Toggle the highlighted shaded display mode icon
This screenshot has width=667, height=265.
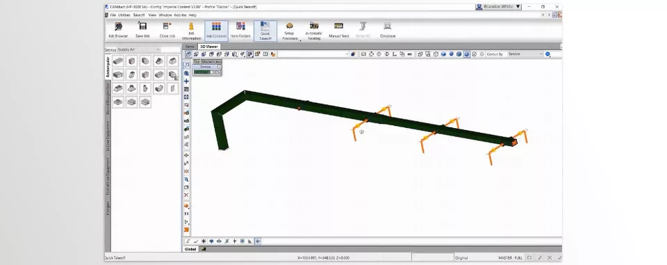(x=467, y=54)
